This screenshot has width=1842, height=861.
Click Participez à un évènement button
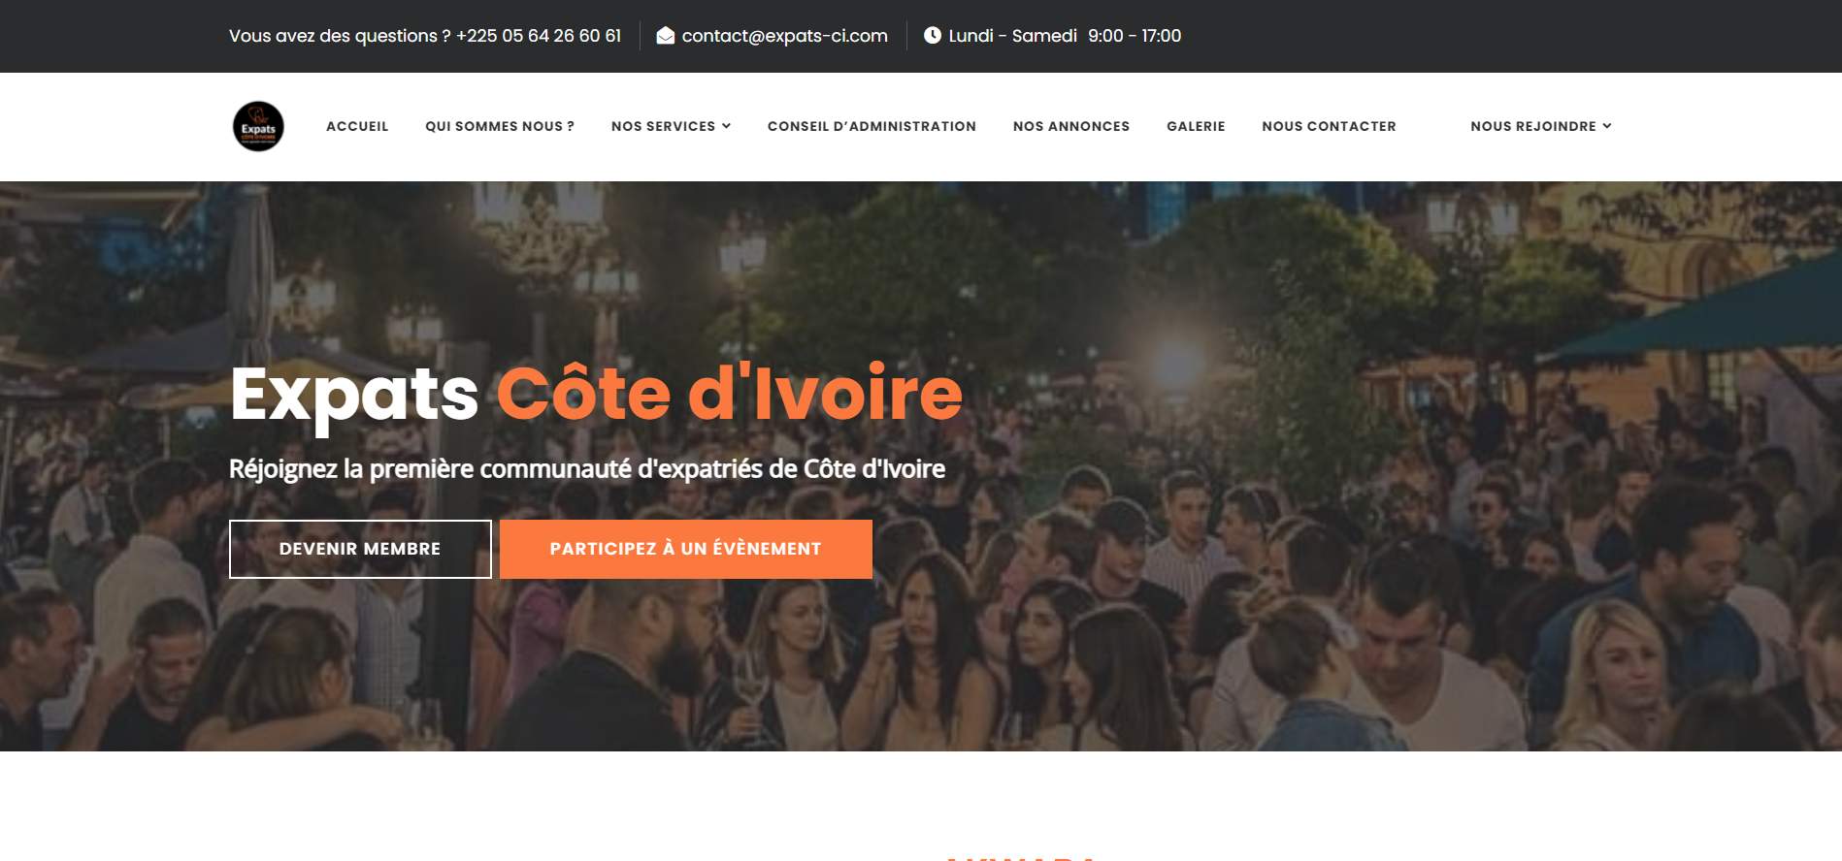(x=685, y=549)
